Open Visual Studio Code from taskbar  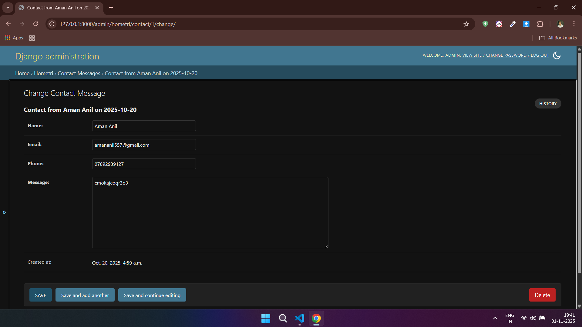click(x=299, y=318)
